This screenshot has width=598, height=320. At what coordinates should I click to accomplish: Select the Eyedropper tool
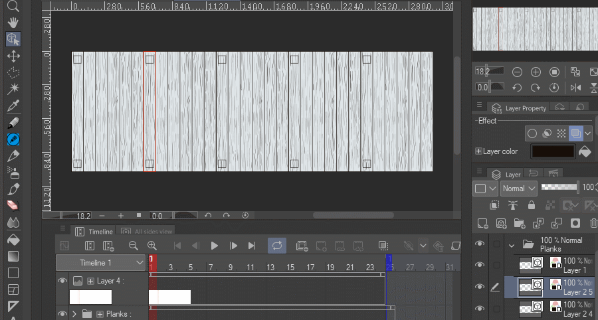point(13,106)
